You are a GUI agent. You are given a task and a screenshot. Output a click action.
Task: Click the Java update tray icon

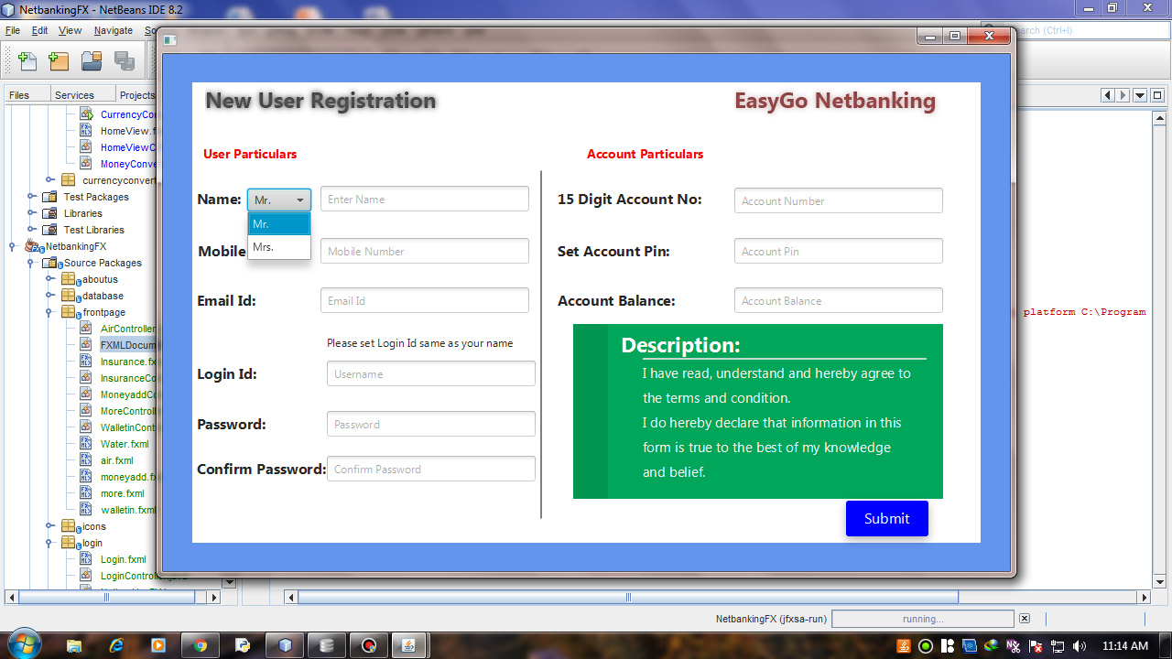tap(904, 646)
